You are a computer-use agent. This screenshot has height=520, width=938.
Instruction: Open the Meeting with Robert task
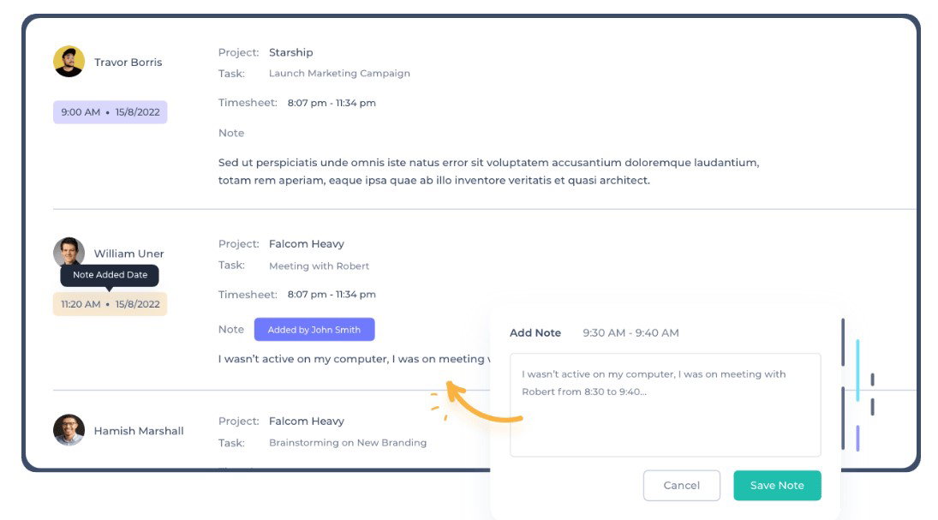click(319, 266)
